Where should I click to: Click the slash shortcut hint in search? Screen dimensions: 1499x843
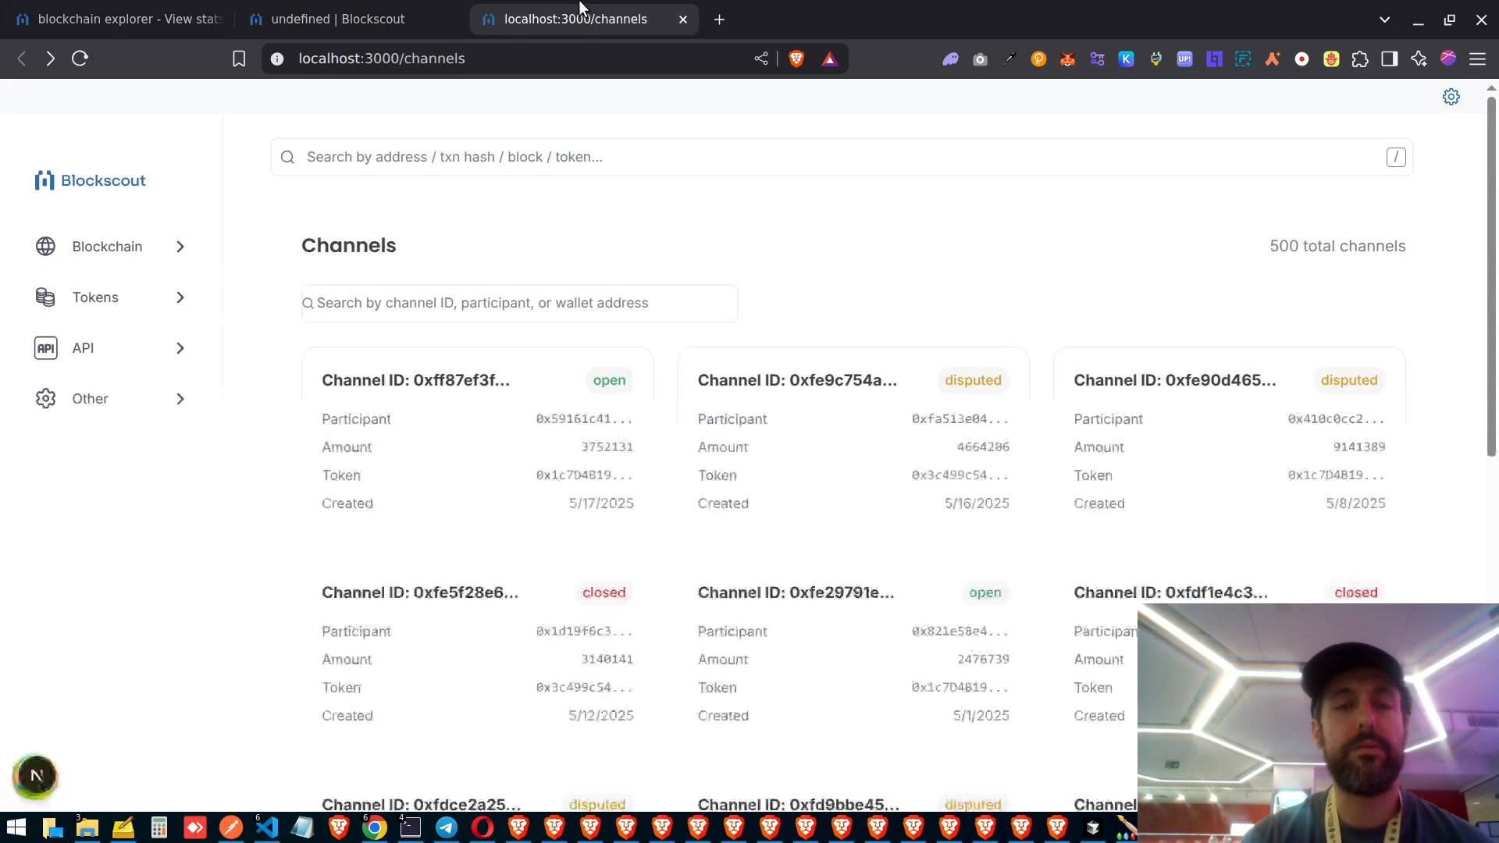(1396, 157)
